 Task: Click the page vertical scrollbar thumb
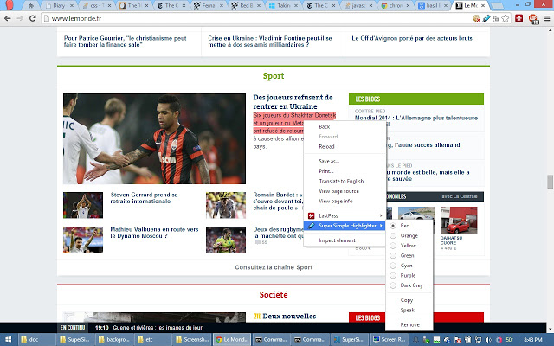pos(551,182)
